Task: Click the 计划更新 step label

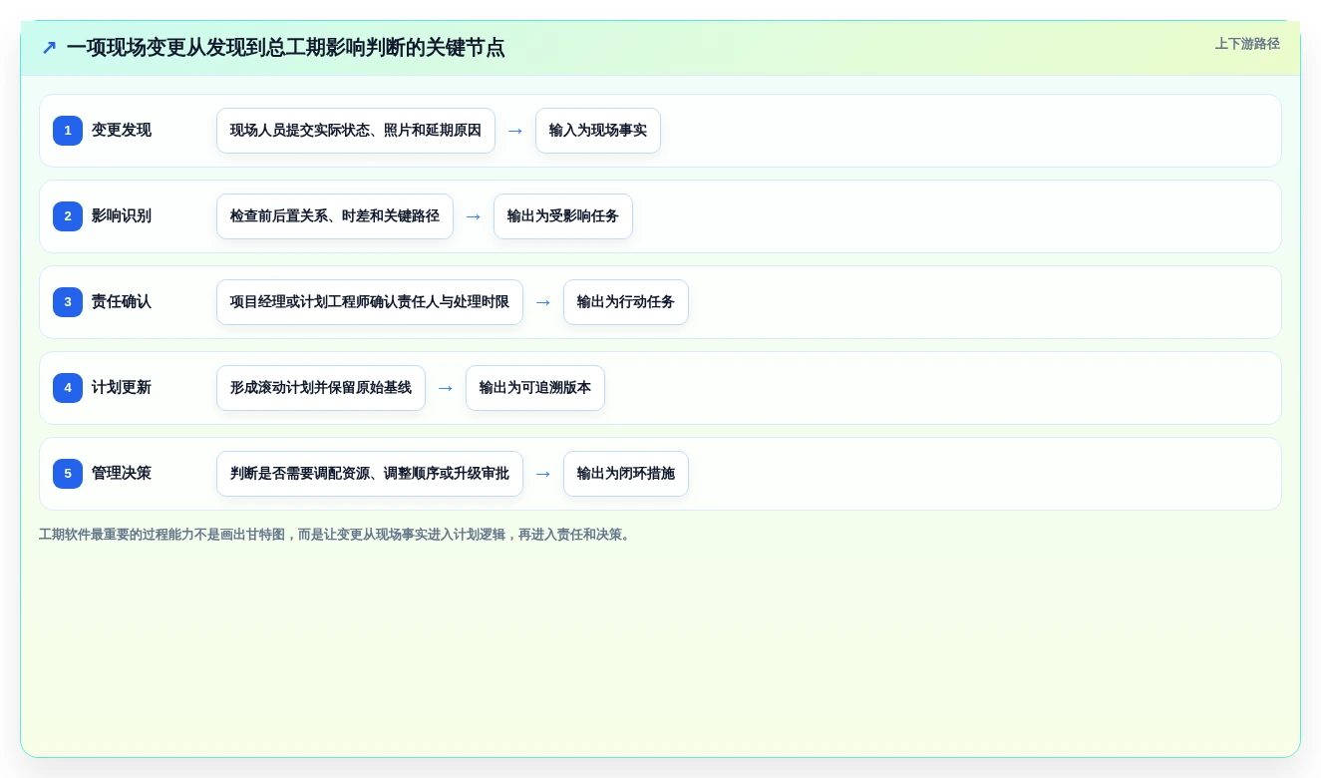Action: (122, 388)
